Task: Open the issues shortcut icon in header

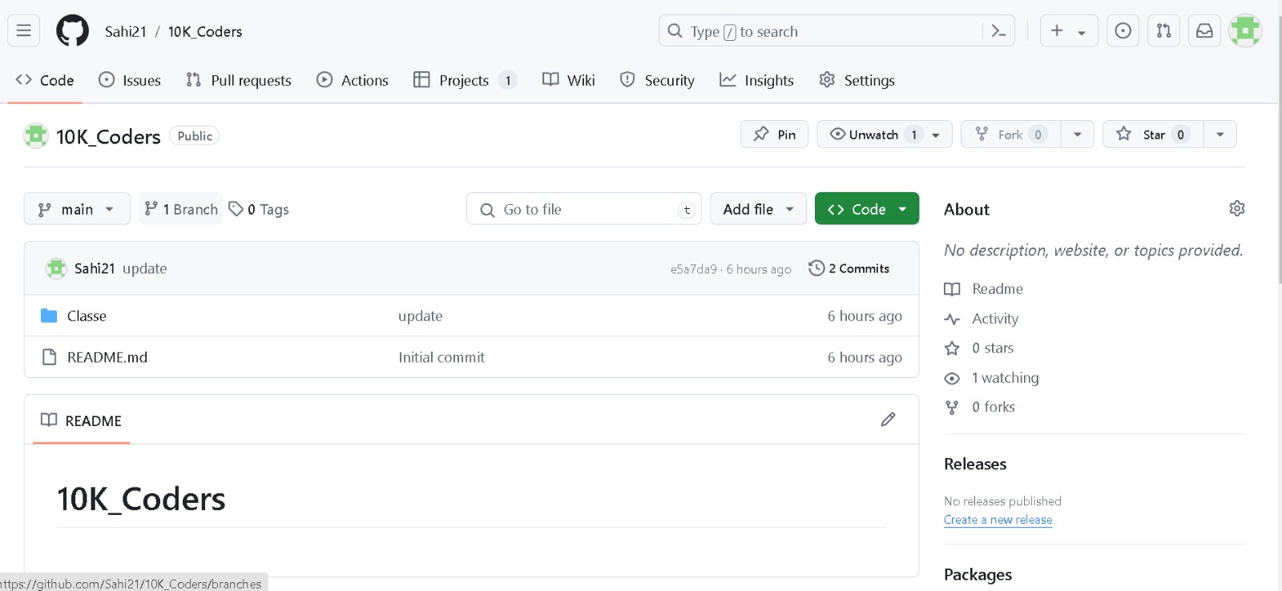Action: [1123, 31]
